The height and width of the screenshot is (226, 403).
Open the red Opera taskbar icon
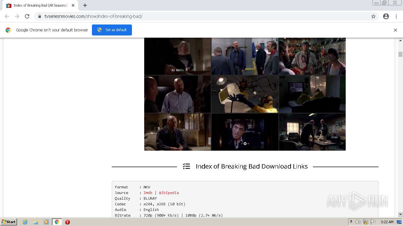coord(67,222)
